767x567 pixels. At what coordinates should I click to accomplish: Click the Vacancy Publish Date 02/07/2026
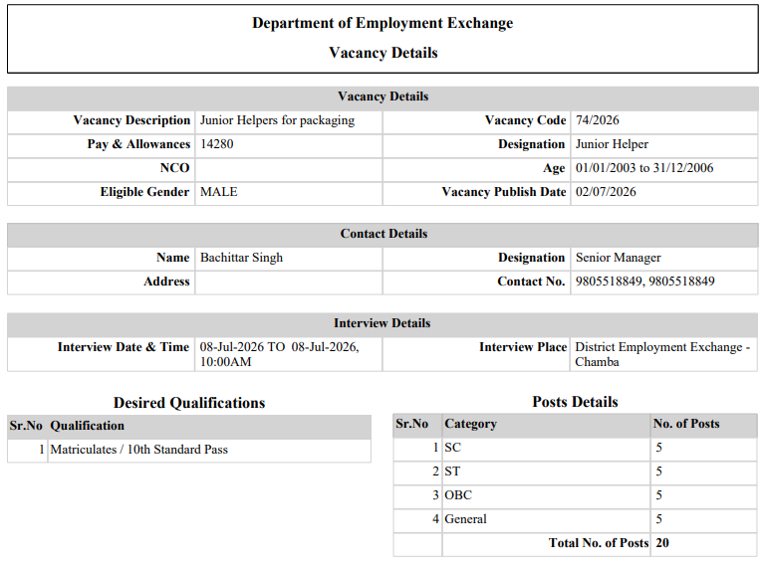click(606, 192)
